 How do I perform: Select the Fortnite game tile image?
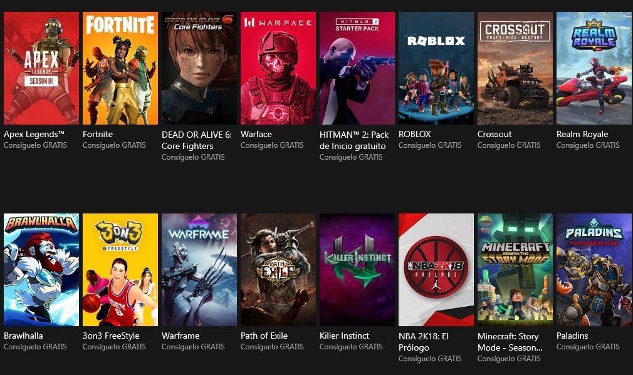tap(120, 68)
